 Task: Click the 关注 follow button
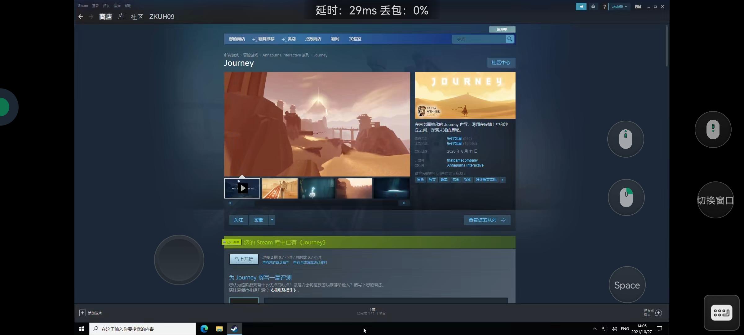point(238,220)
